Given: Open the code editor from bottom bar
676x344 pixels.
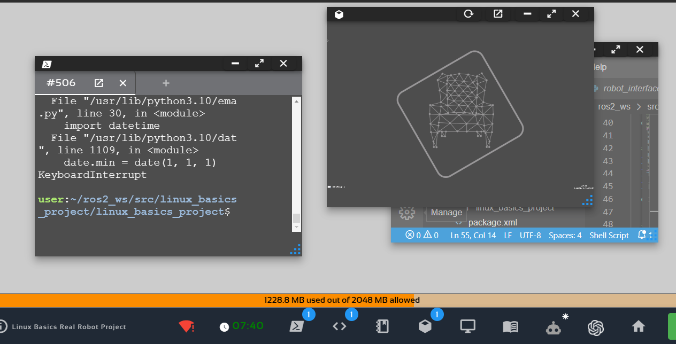Looking at the screenshot, I should 340,326.
